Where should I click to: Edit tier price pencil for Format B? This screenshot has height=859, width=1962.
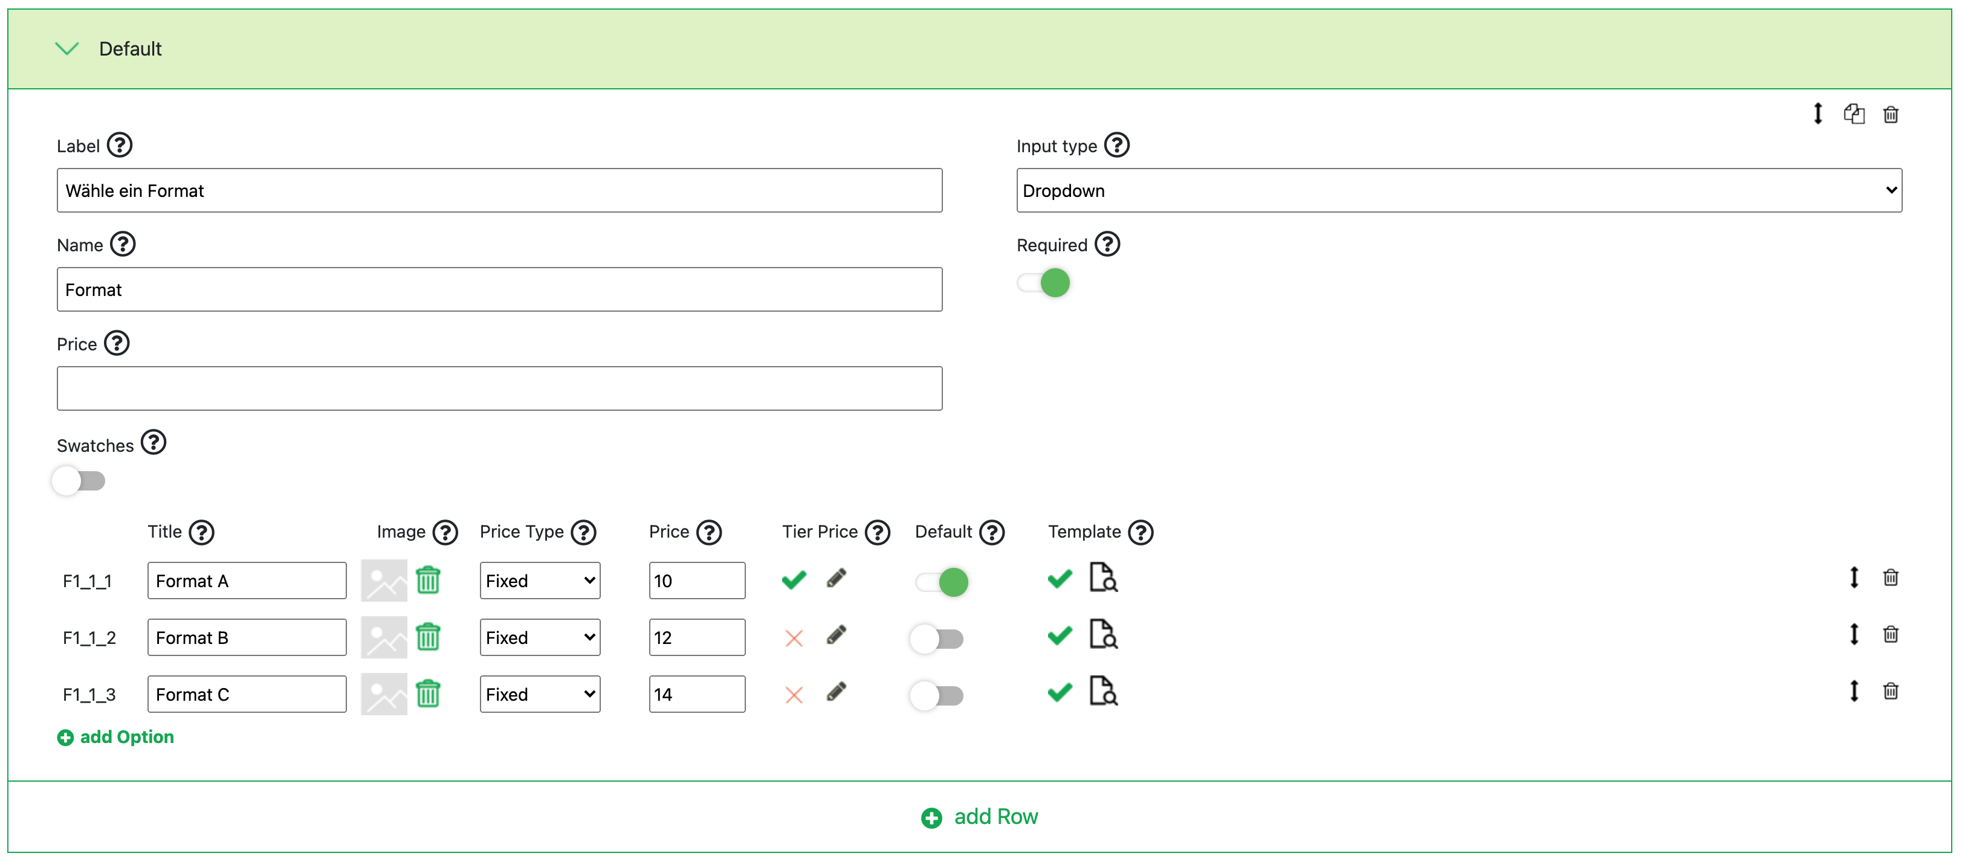[835, 635]
